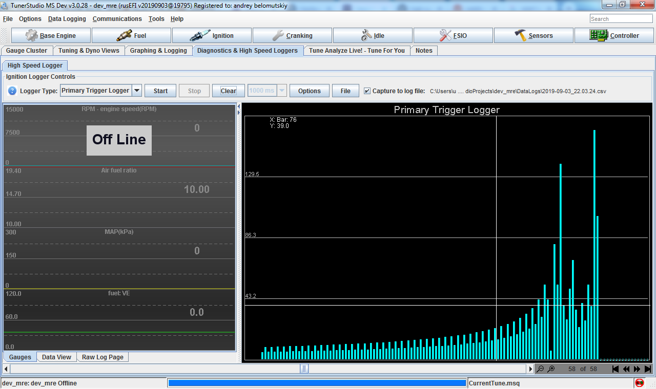This screenshot has height=389, width=656.
Task: Jump to last logger page
Action: pyautogui.click(x=648, y=369)
